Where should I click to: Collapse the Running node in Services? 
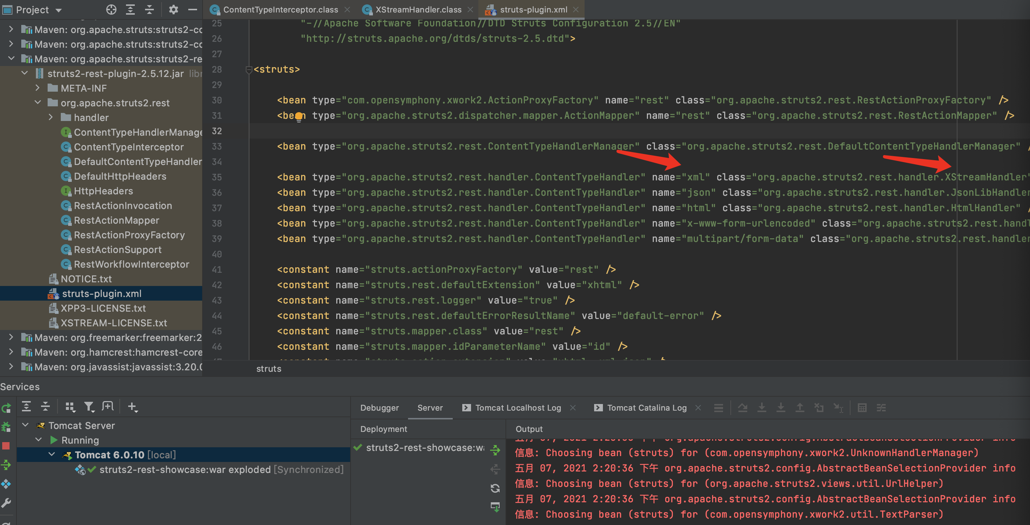tap(38, 440)
